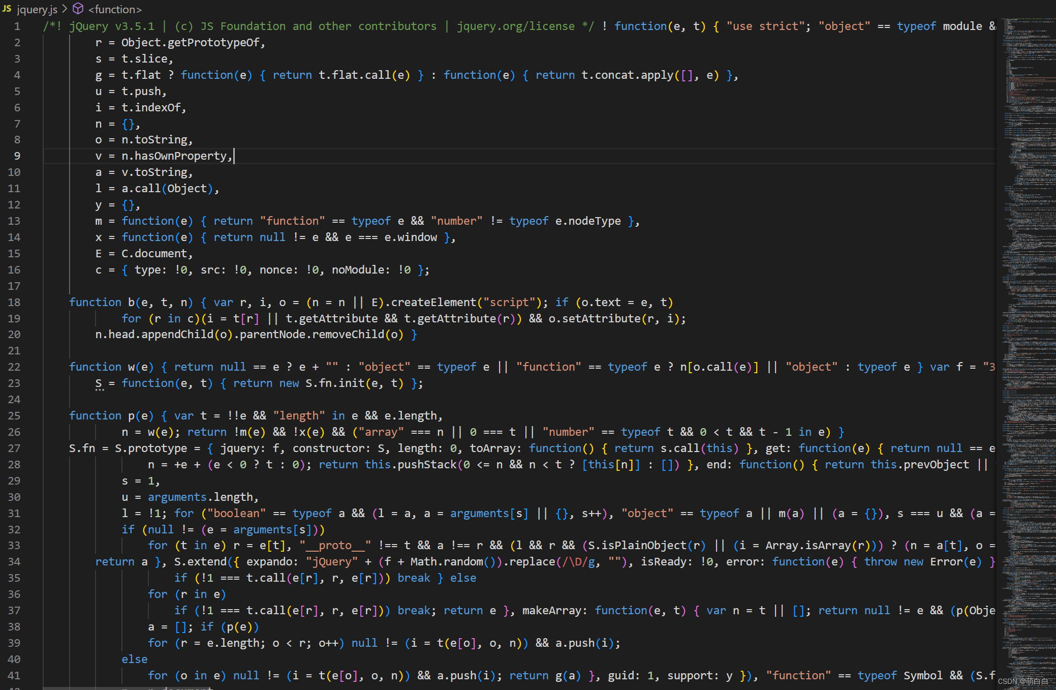The width and height of the screenshot is (1056, 690).
Task: Open the <function> breadcrumb dropdown
Action: pyautogui.click(x=115, y=9)
